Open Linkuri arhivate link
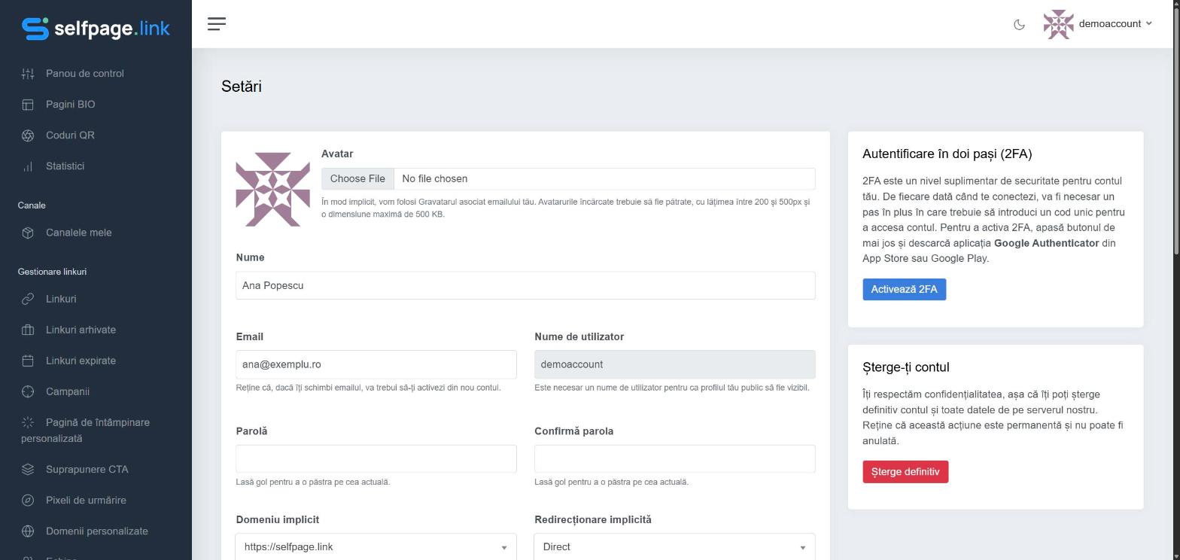 81,330
